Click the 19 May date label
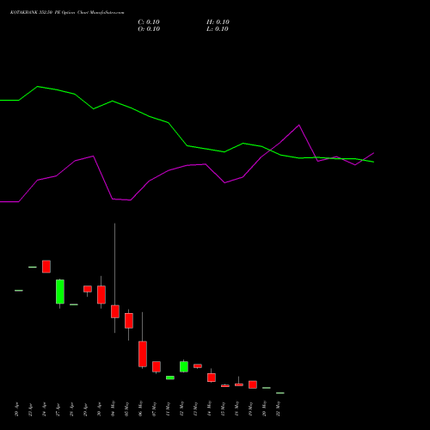 coord(250,408)
